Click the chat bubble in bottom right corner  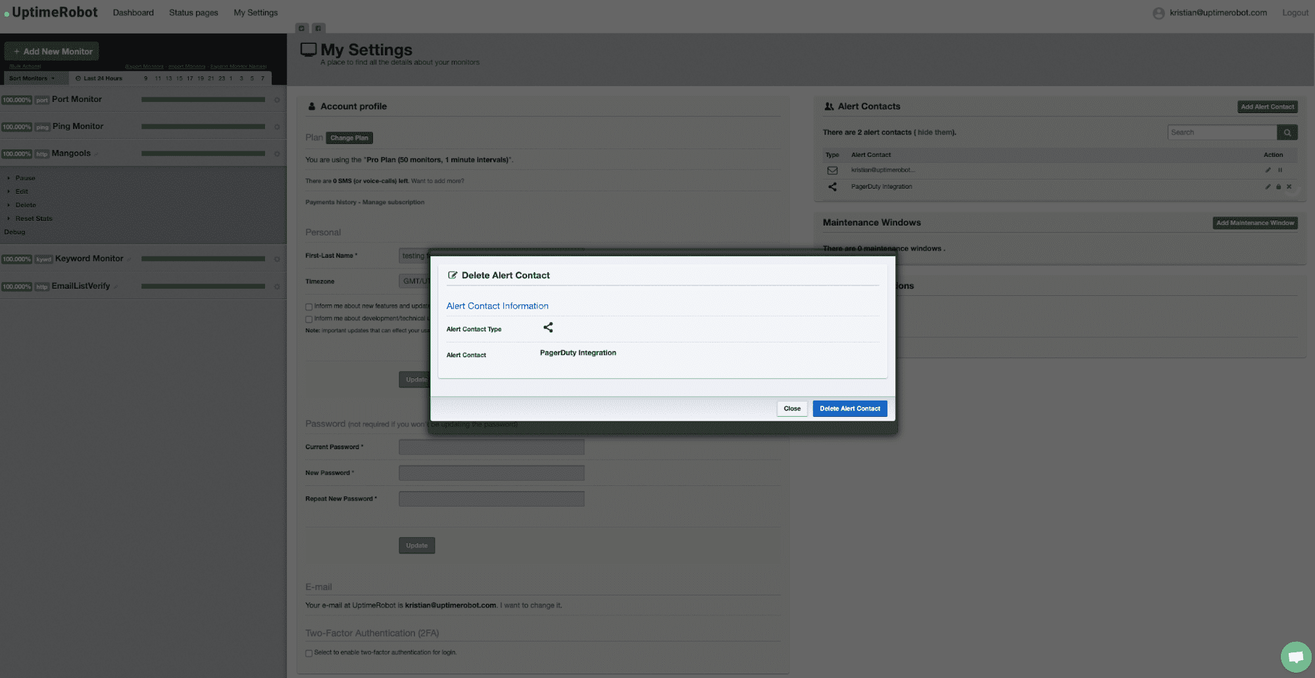pos(1295,656)
